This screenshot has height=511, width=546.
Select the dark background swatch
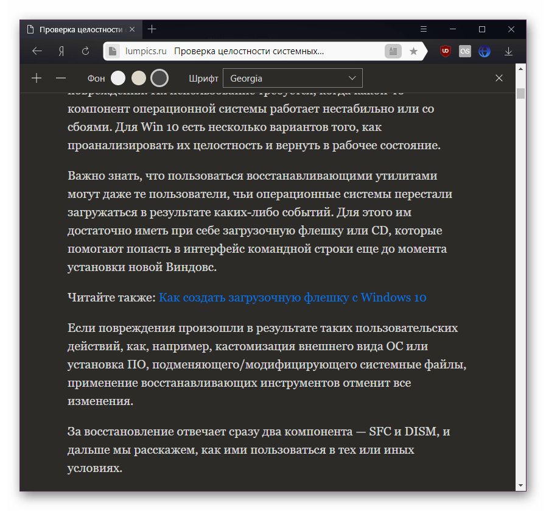[x=159, y=78]
